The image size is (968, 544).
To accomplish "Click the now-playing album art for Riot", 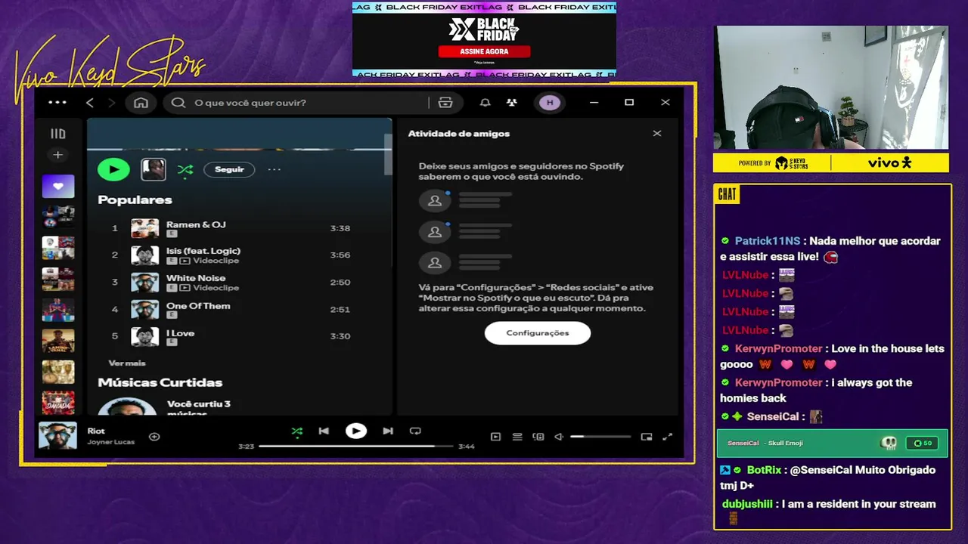I will click(57, 436).
